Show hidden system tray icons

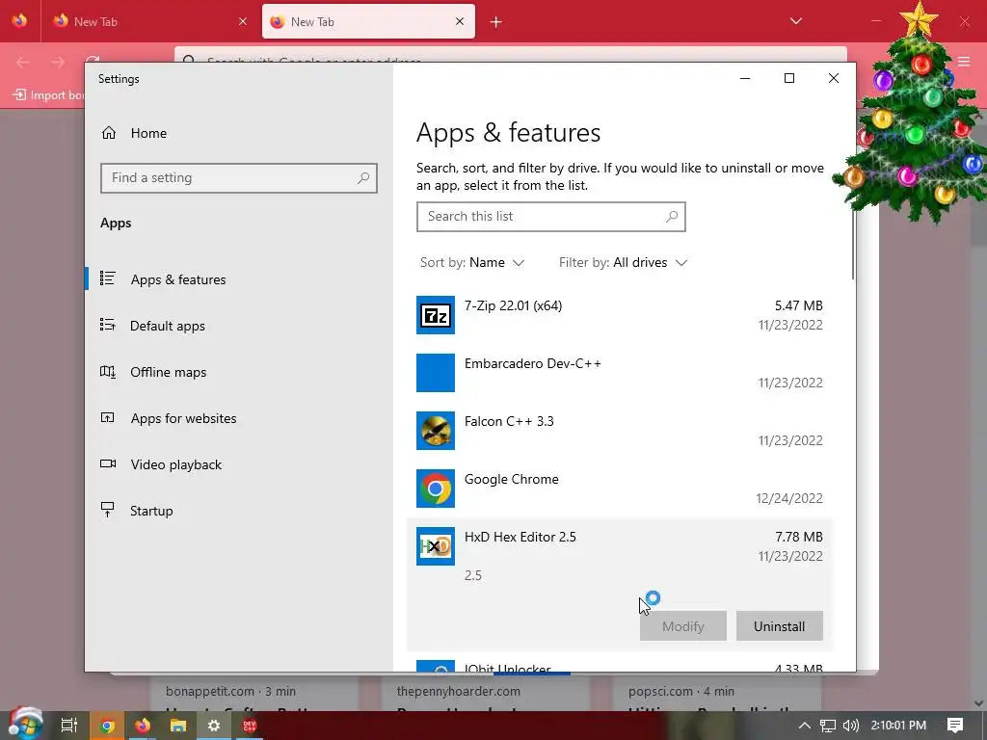(x=805, y=726)
